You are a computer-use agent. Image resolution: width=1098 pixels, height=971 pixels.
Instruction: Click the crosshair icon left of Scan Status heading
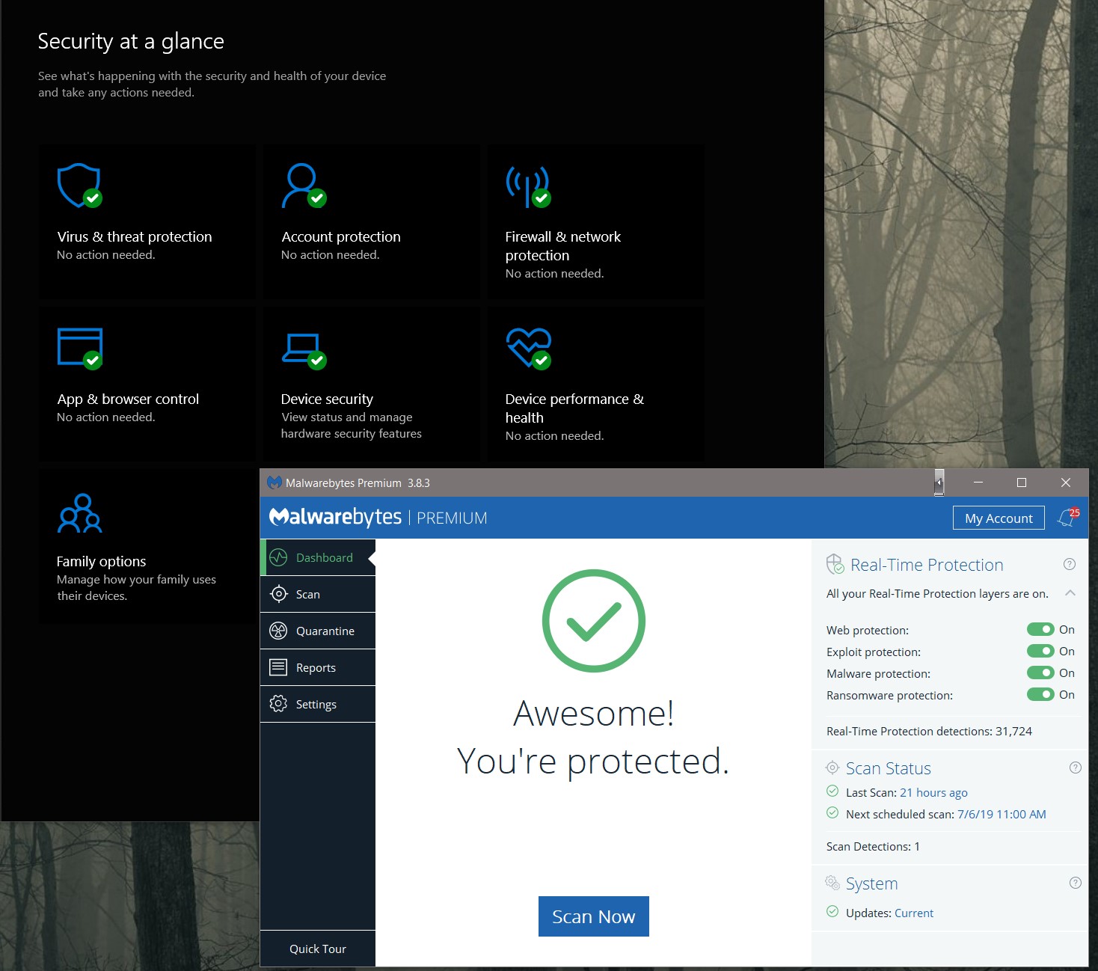tap(832, 768)
